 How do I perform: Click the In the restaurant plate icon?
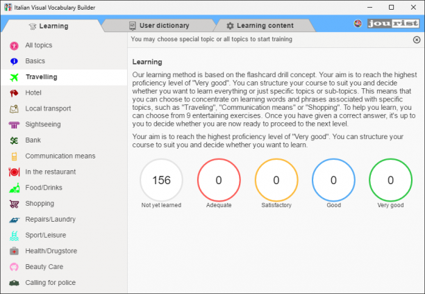point(14,172)
